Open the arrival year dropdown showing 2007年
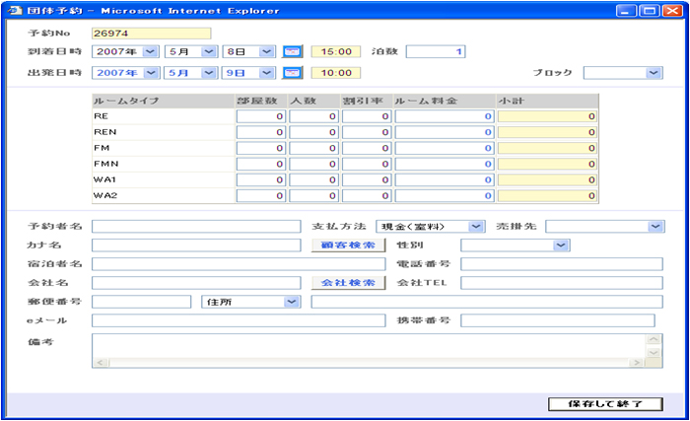 click(125, 51)
